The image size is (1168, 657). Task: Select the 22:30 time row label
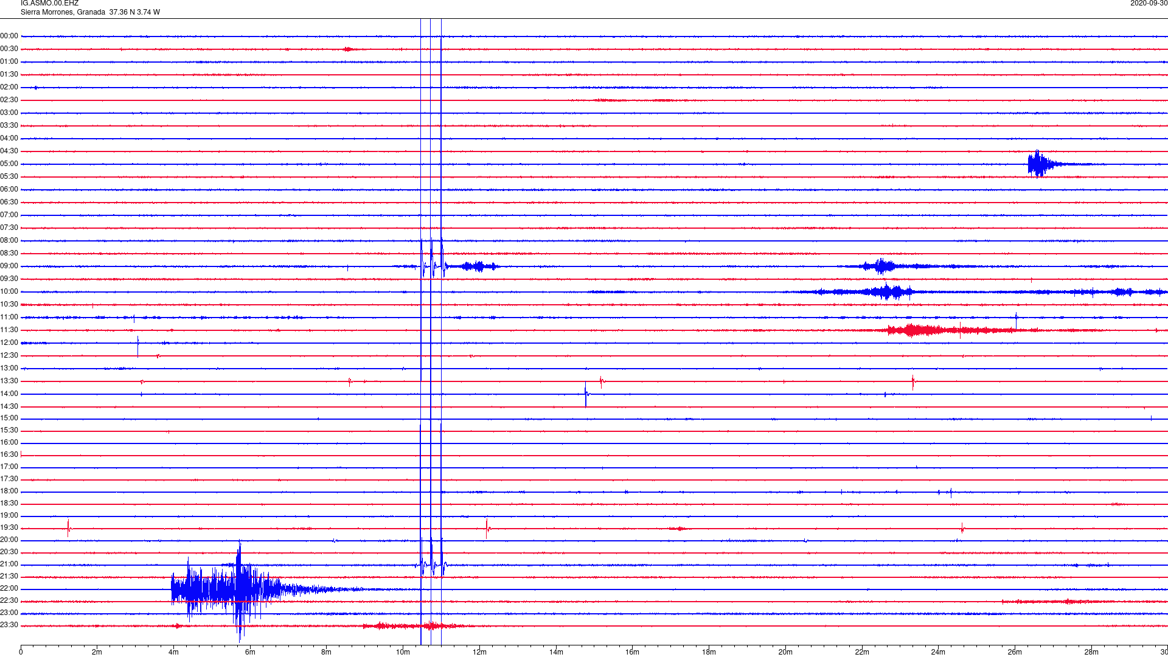9,600
